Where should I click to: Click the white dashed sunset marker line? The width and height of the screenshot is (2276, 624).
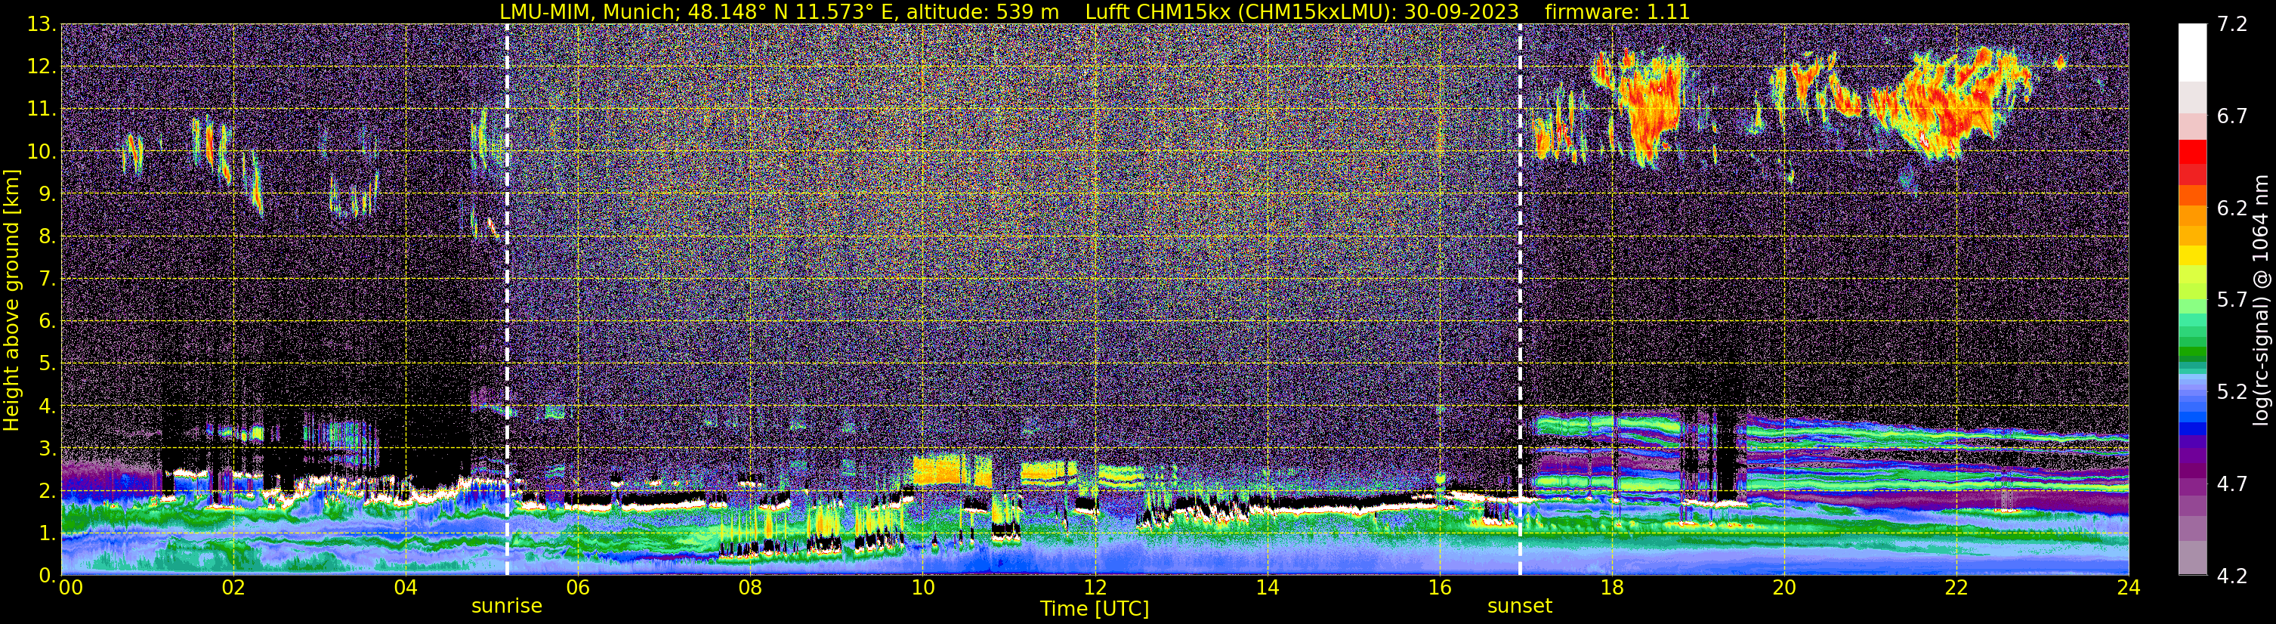click(1520, 300)
